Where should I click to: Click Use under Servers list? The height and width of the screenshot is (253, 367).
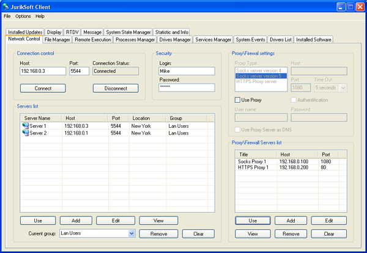[38, 221]
